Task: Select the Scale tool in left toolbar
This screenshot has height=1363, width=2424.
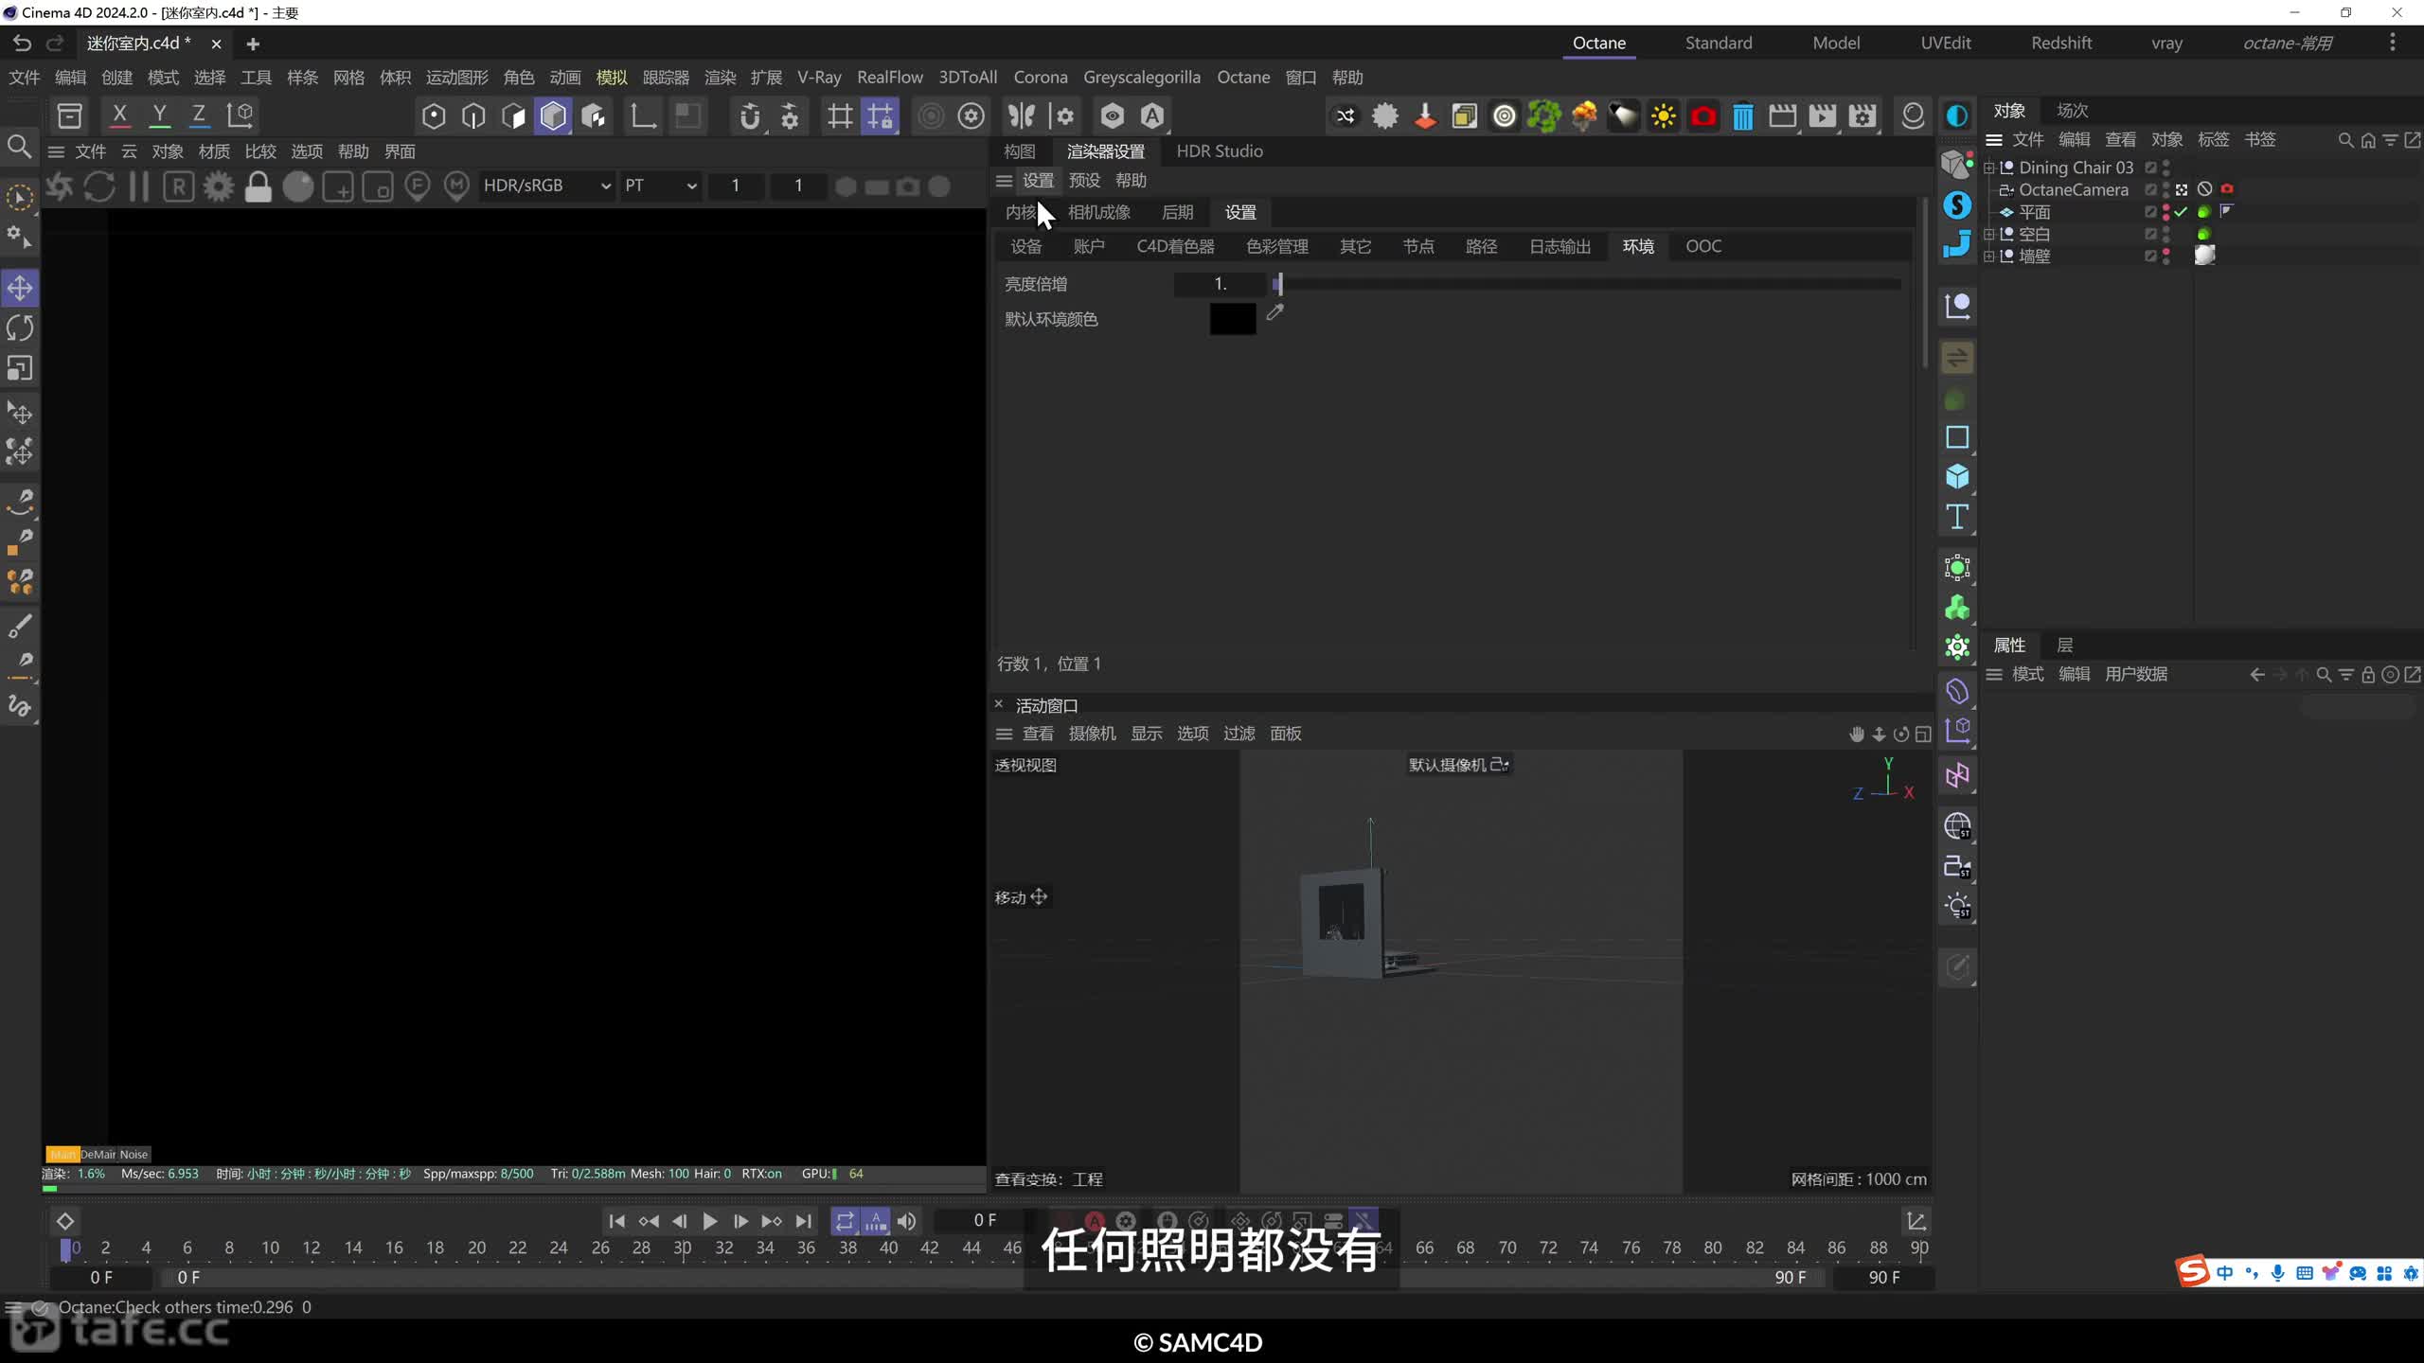Action: (20, 368)
